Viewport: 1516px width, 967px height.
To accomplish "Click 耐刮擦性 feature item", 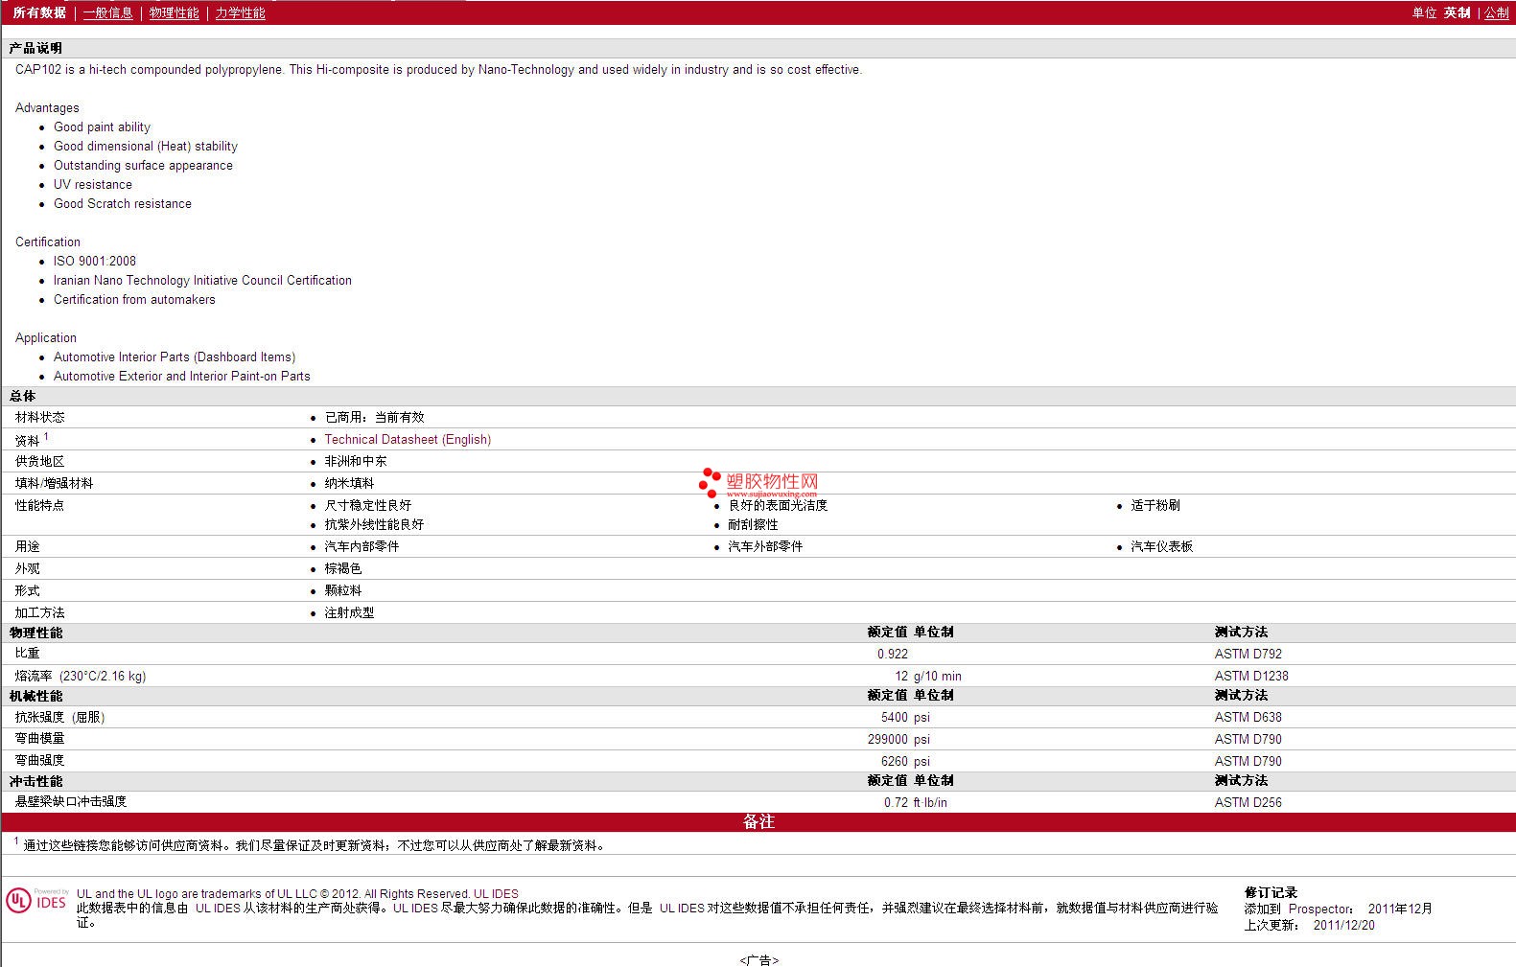I will coord(753,524).
